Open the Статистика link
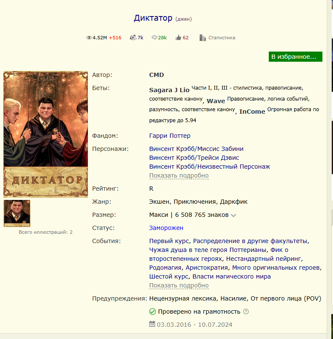This screenshot has height=339, width=333. 222,38
